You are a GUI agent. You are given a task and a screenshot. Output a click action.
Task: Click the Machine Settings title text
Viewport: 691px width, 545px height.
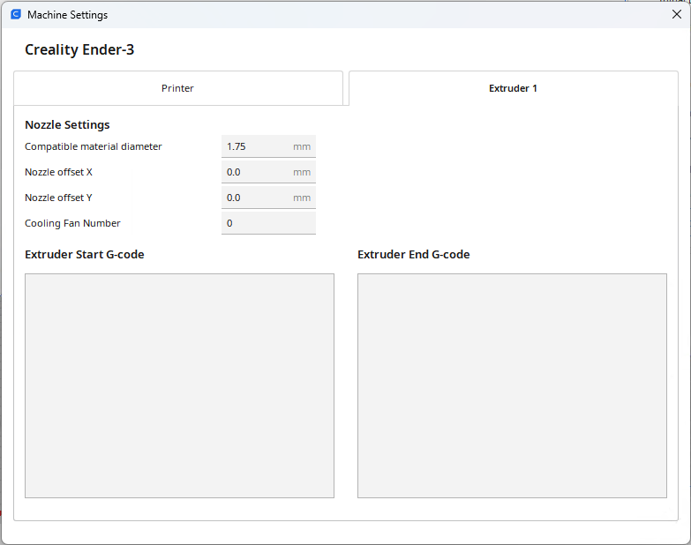pyautogui.click(x=68, y=15)
